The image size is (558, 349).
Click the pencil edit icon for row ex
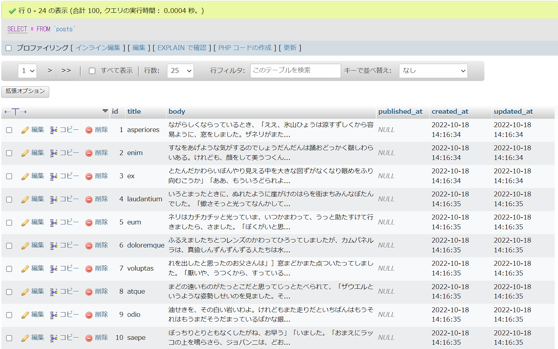(25, 176)
